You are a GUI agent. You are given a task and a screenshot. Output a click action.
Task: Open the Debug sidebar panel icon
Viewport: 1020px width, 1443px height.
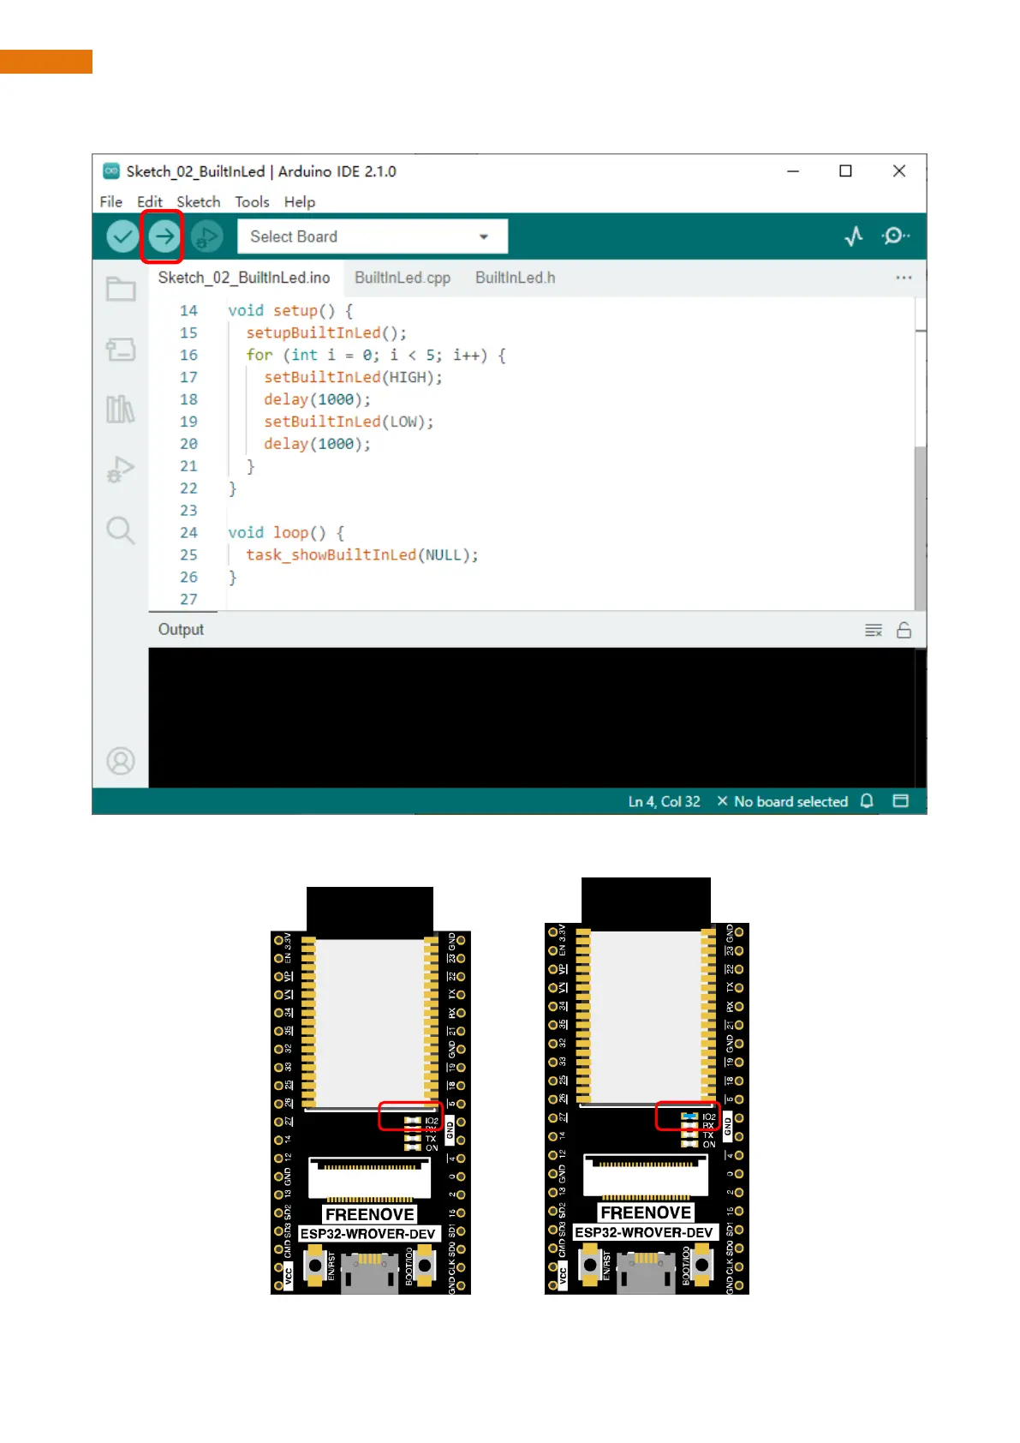[x=121, y=470]
